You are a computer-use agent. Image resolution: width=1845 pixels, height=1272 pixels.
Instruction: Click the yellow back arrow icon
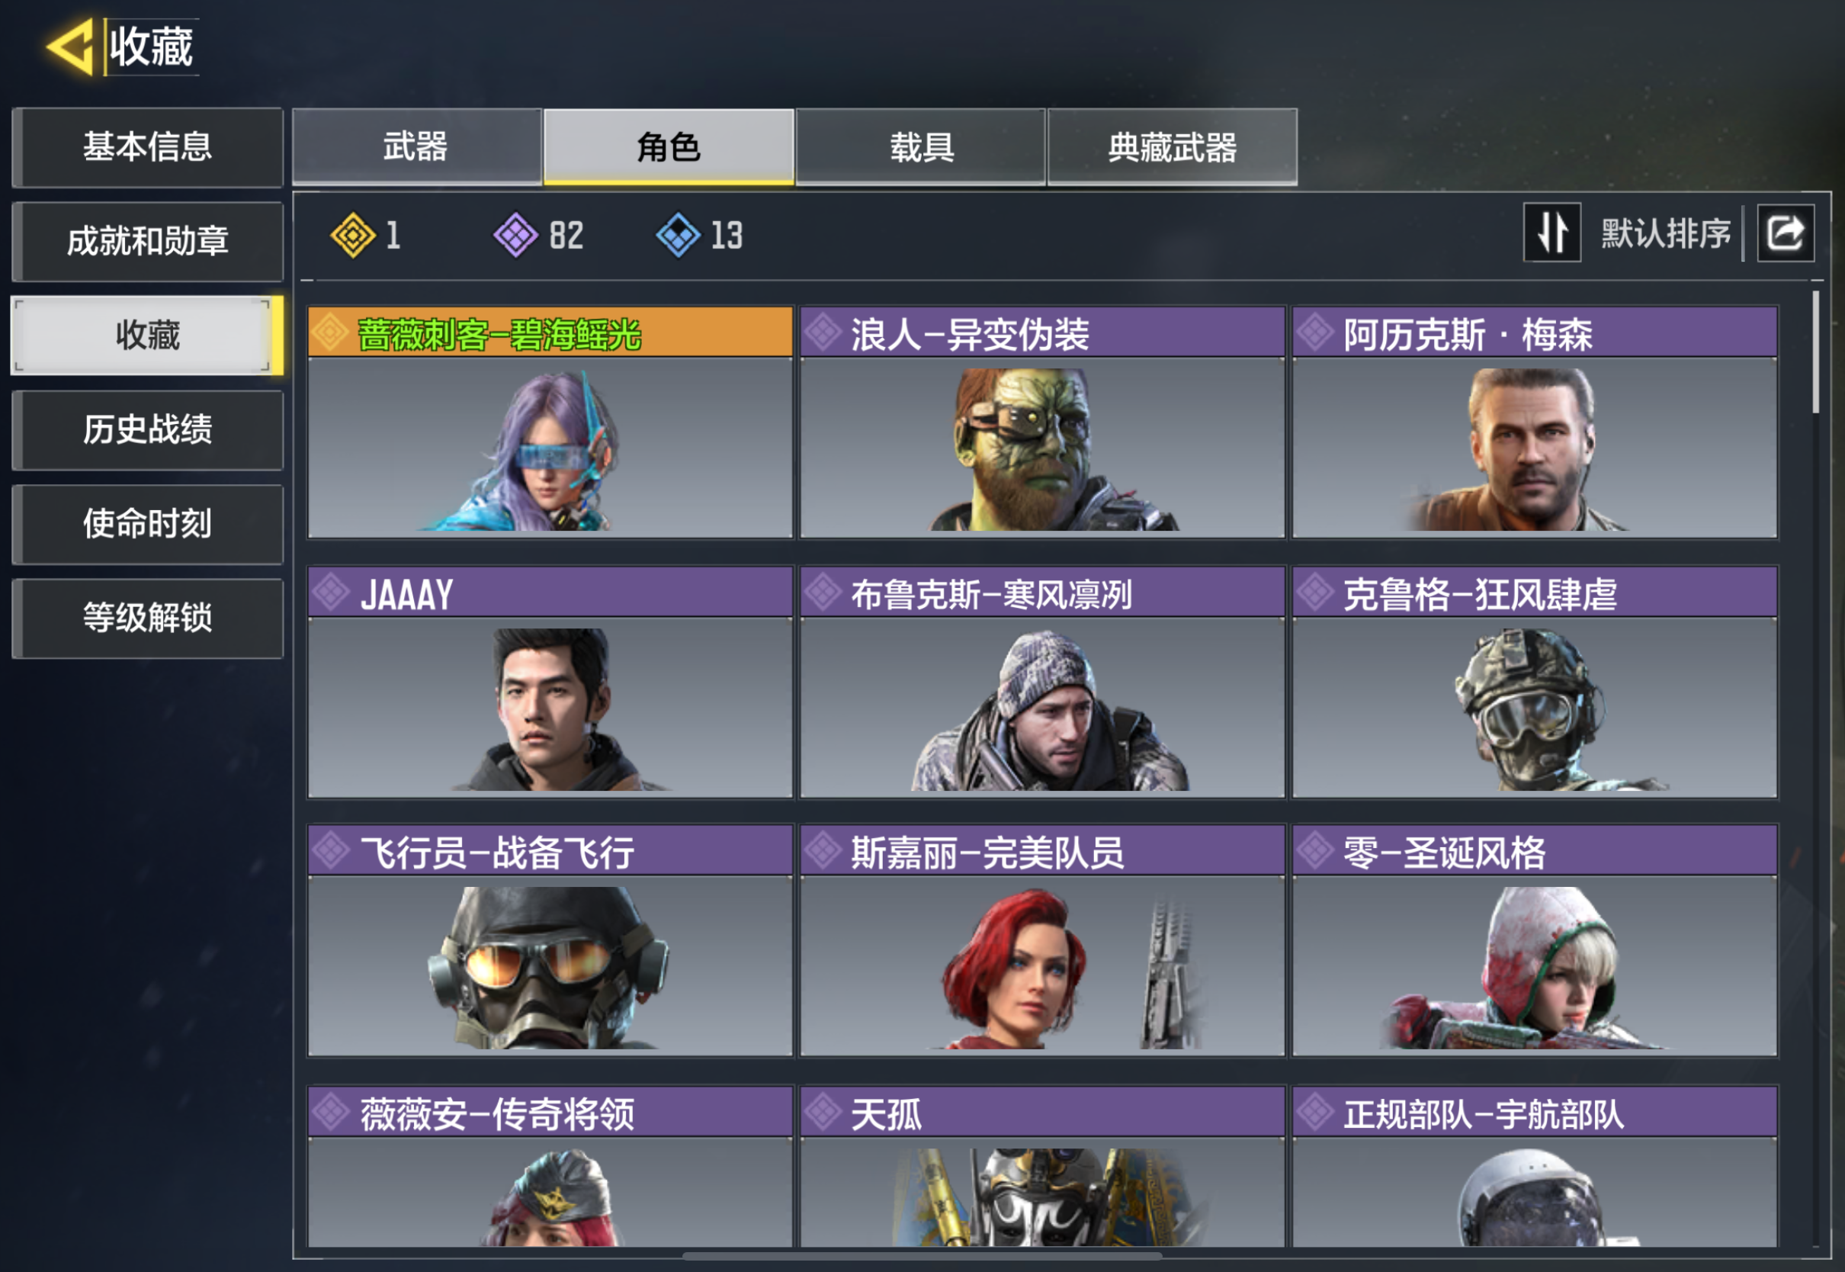[70, 47]
